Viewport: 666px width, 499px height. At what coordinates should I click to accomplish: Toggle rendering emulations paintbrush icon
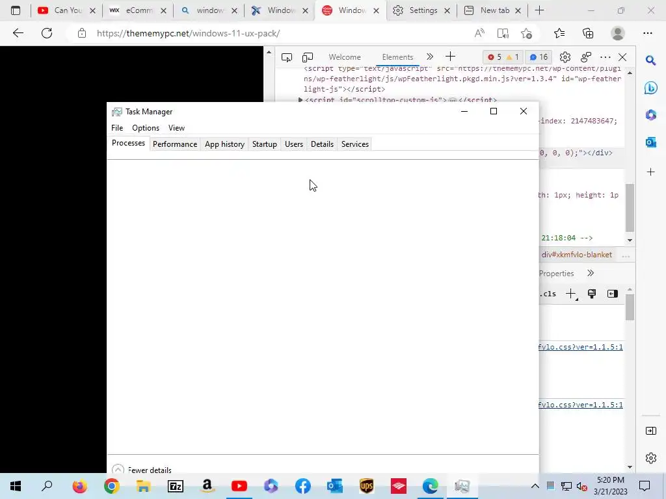point(592,294)
